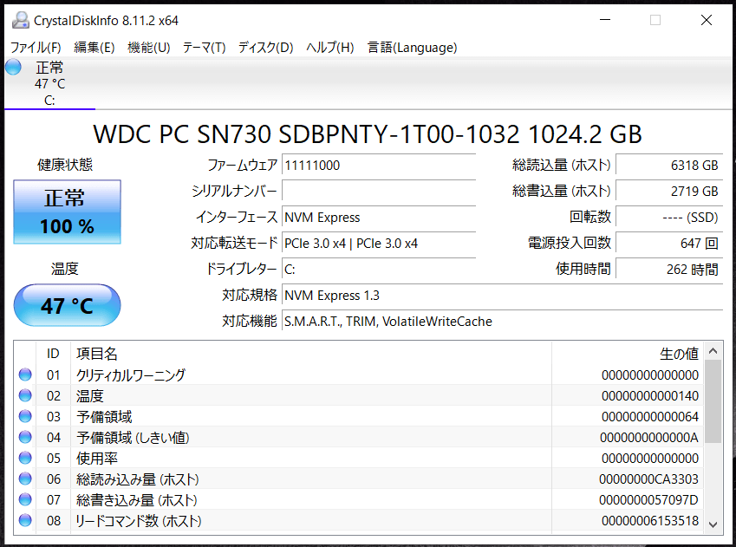Open the 編集(E) menu
This screenshot has height=547, width=736.
[x=94, y=48]
